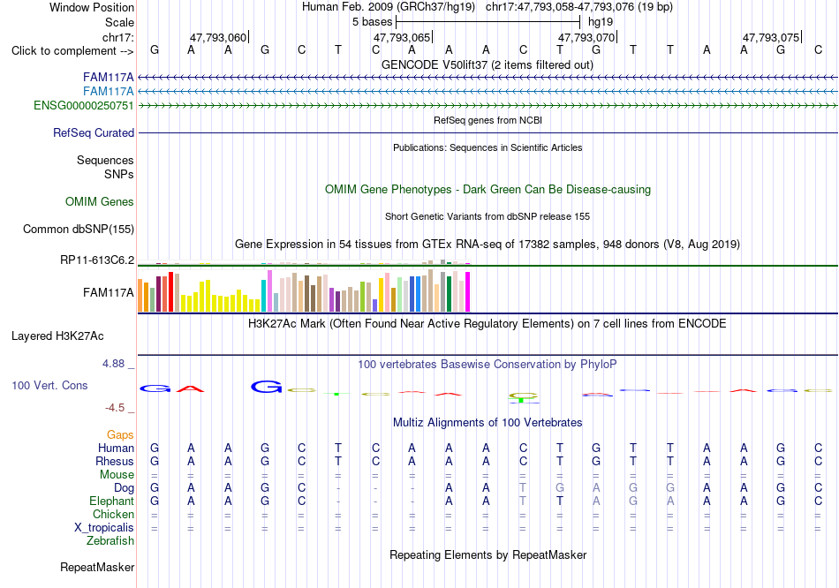
Task: Click the magenta bar in the FAM117A expression chart
Action: pos(468,291)
